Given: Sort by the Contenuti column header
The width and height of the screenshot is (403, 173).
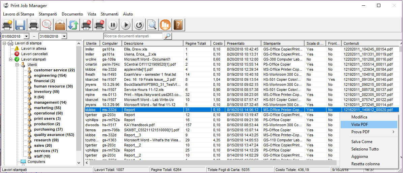Looking at the screenshot, I should 370,43.
